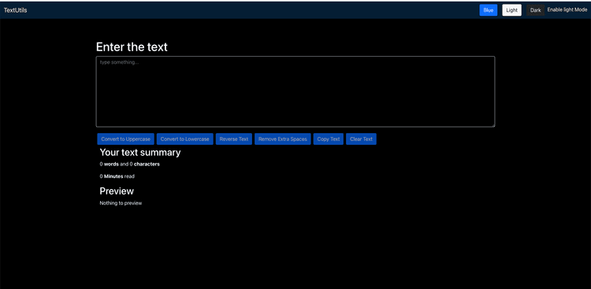Click the 'Preview' heading
Image resolution: width=591 pixels, height=289 pixels.
click(117, 191)
